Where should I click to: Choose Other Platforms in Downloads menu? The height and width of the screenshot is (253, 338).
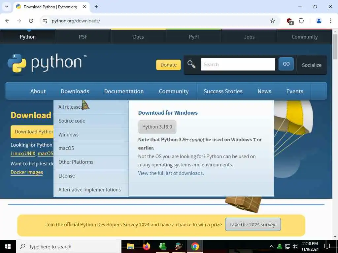[91, 162]
